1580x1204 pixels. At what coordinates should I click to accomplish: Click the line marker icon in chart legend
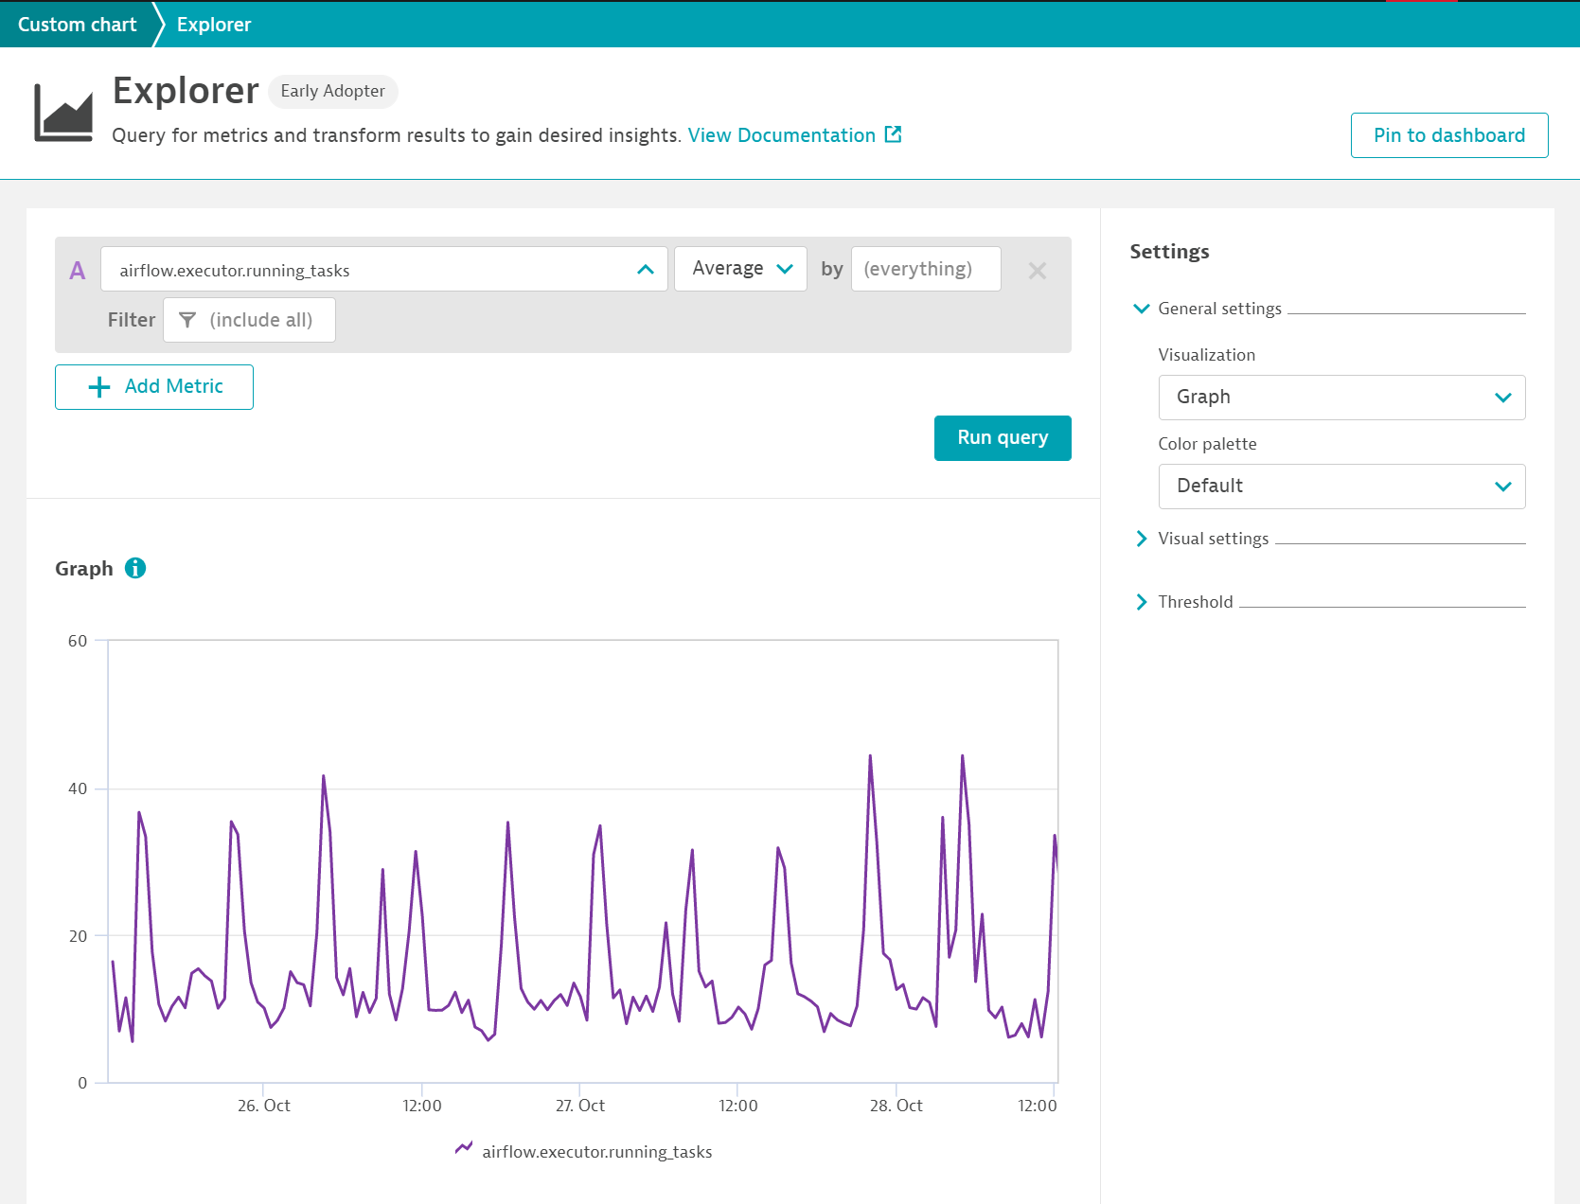(463, 1148)
